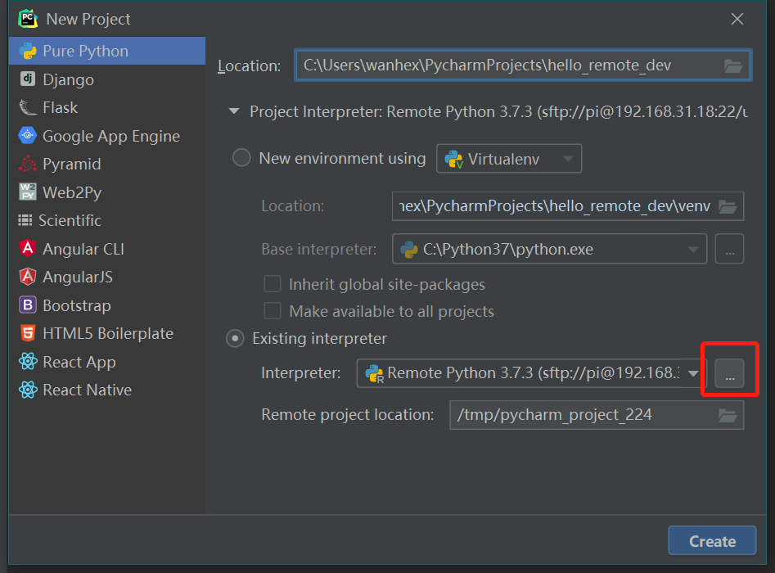
Task: Check Make available to all projects
Action: pyautogui.click(x=273, y=311)
